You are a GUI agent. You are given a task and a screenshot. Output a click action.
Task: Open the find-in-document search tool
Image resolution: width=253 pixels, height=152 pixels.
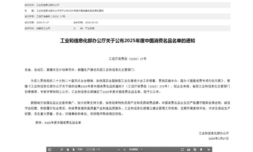pos(62,149)
